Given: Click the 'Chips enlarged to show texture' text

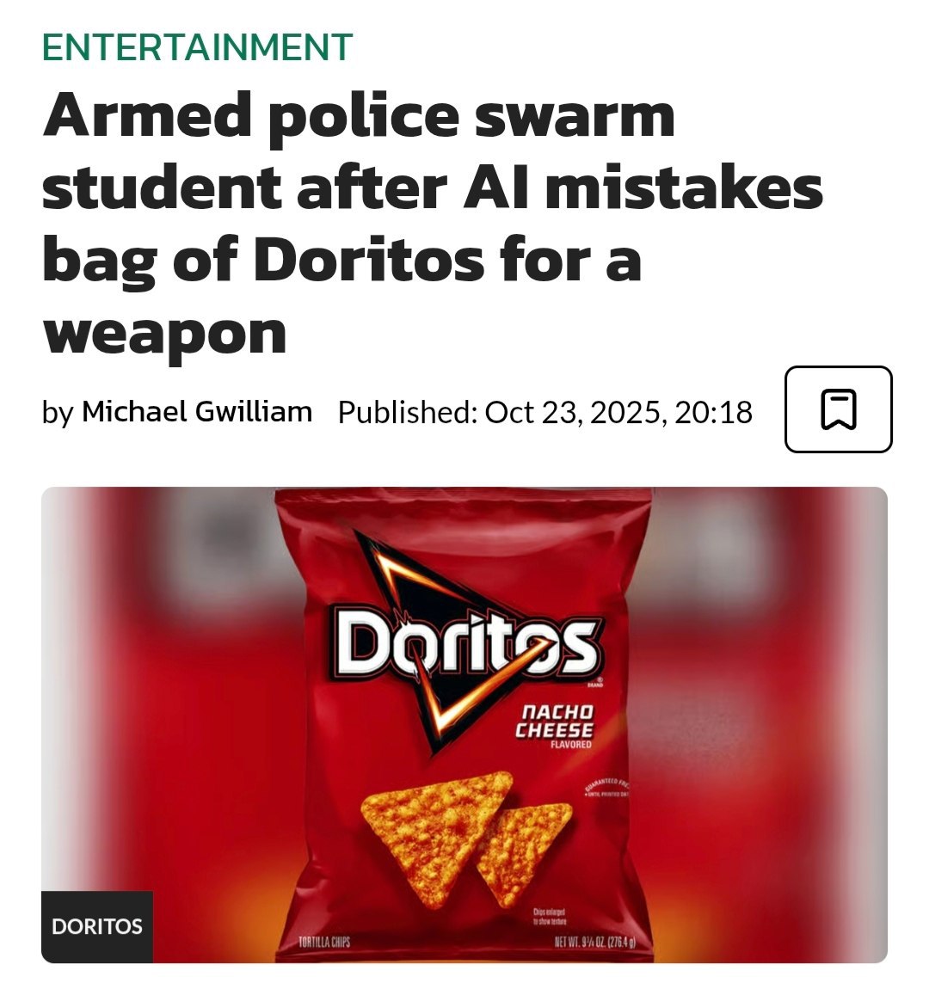Looking at the screenshot, I should [x=550, y=917].
